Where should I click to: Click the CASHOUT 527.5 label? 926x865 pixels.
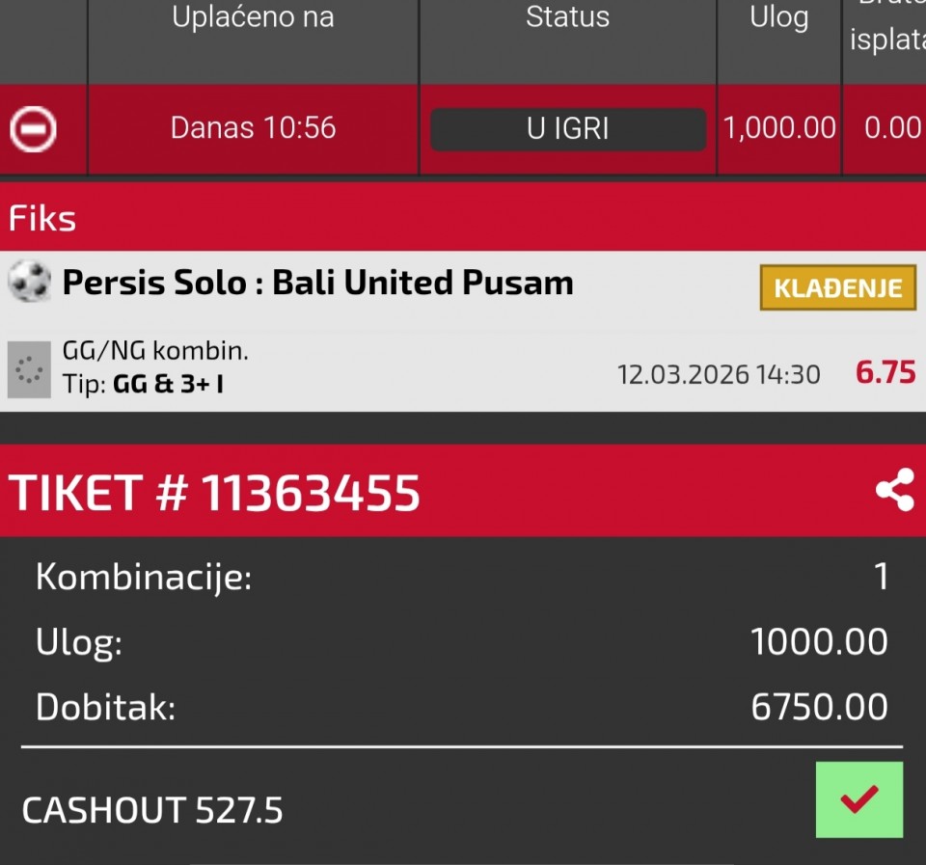pos(152,810)
